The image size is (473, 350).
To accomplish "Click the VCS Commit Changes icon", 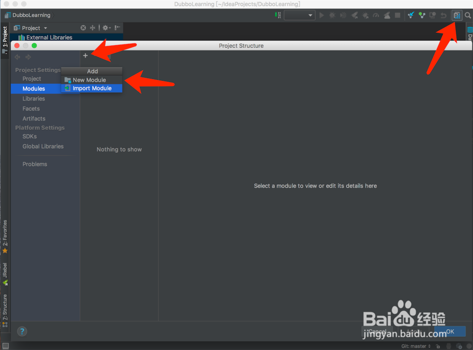I will (422, 15).
